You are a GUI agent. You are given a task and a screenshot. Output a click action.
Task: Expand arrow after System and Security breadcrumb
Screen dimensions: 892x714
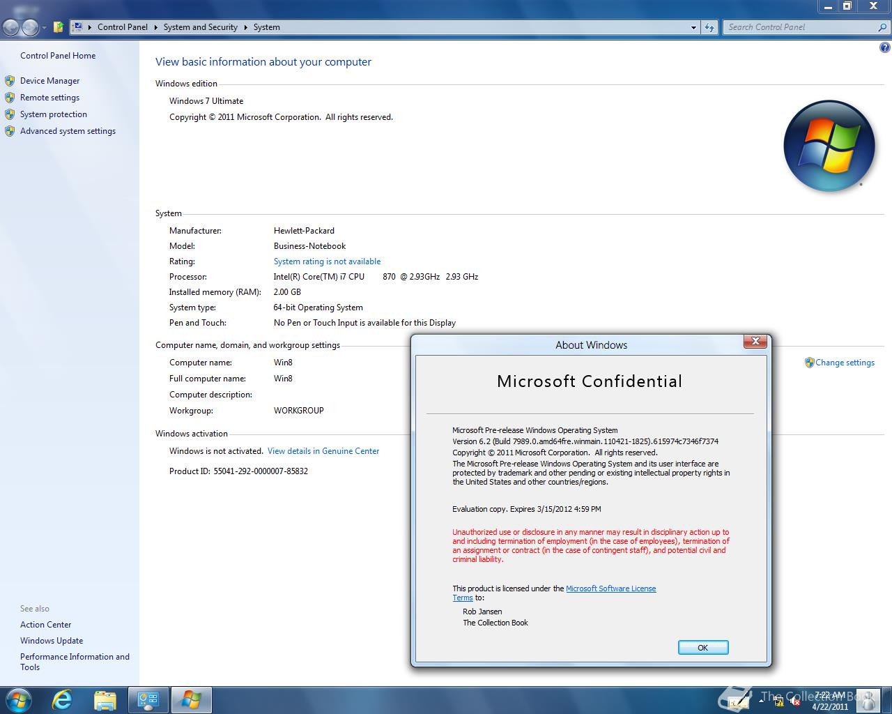tap(245, 27)
